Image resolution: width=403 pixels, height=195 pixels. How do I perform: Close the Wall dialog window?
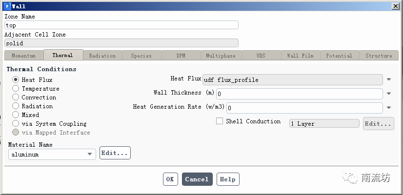coord(394,6)
